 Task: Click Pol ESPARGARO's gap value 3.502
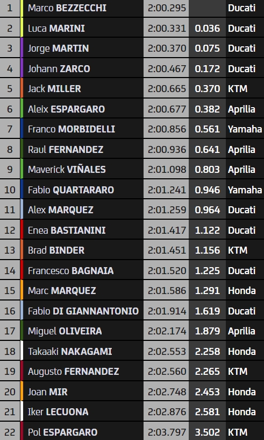pyautogui.click(x=208, y=432)
